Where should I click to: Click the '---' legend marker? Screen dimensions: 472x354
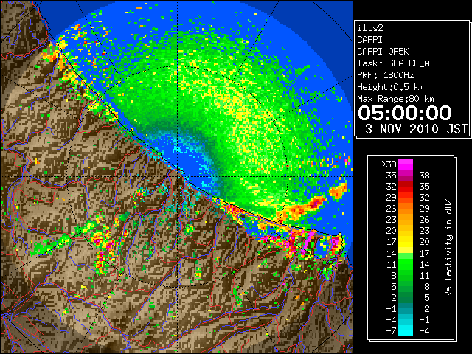[422, 164]
